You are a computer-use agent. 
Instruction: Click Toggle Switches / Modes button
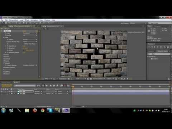[44, 107]
